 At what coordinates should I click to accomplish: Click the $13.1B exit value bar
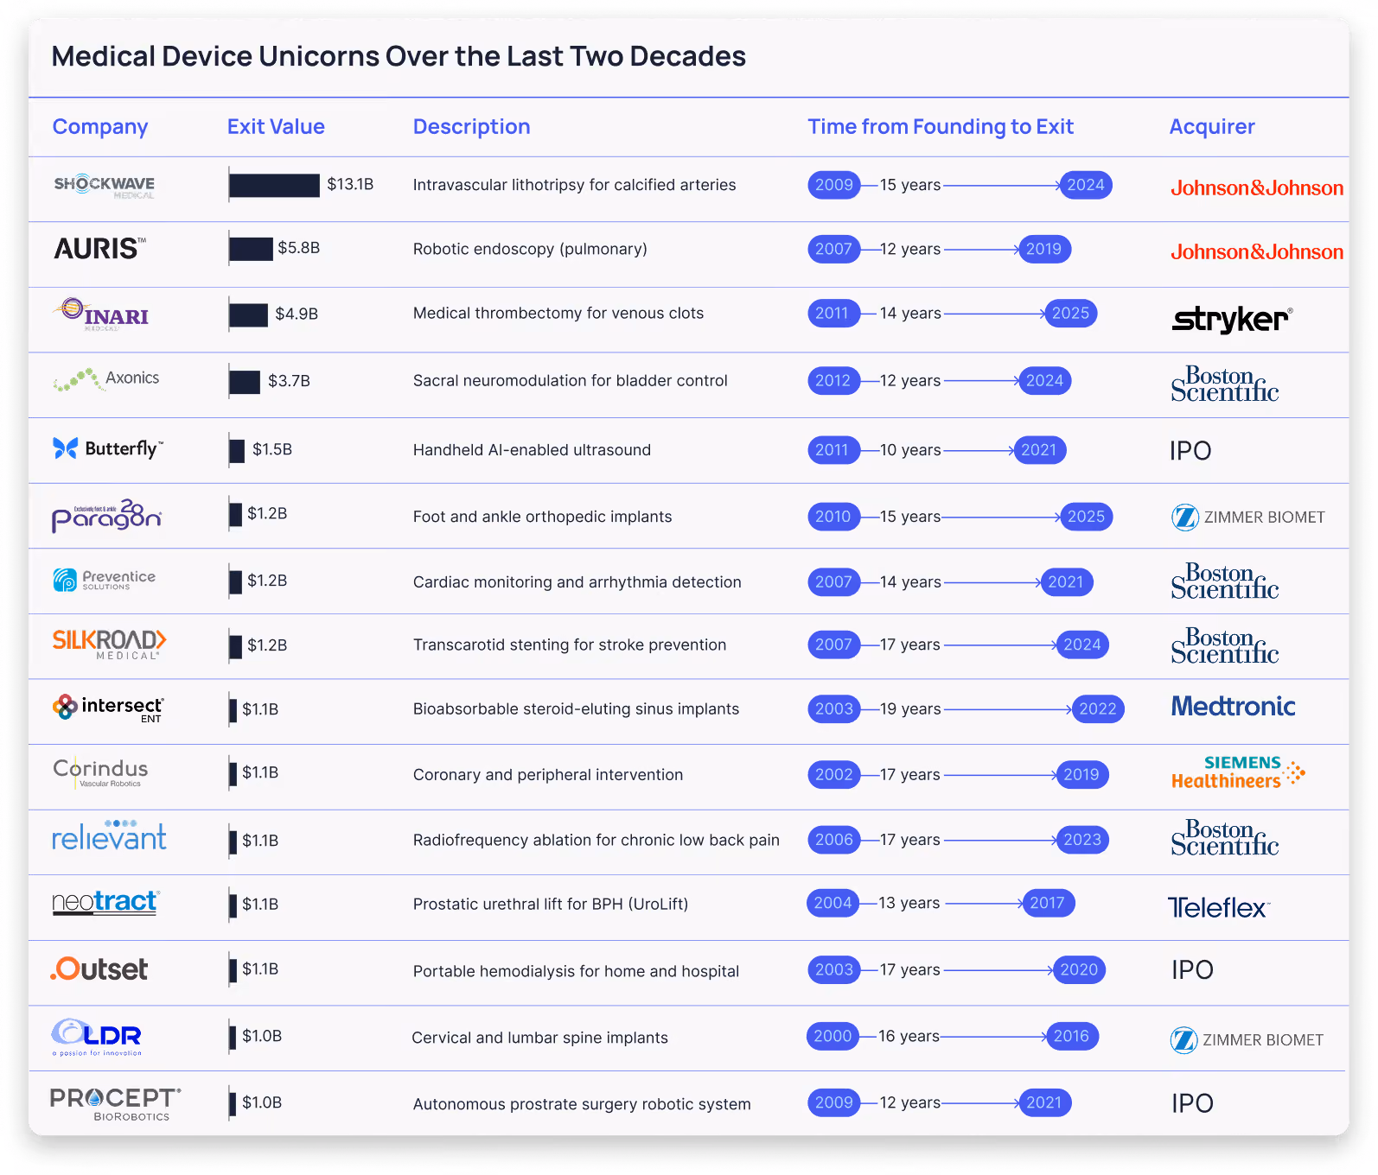[x=274, y=185]
